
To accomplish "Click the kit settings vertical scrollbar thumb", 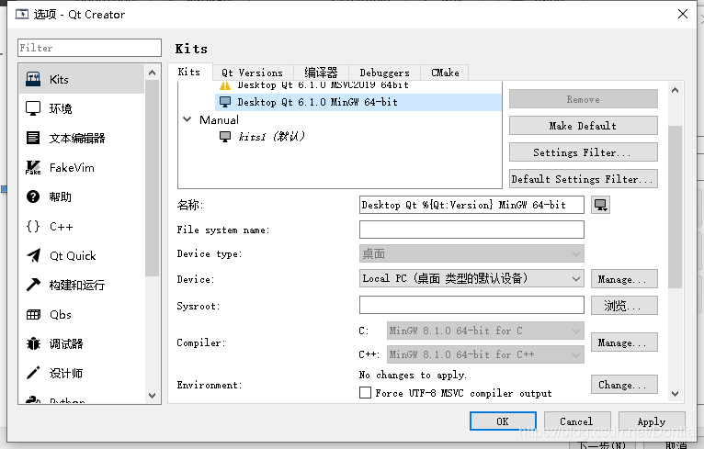I will pos(675,207).
